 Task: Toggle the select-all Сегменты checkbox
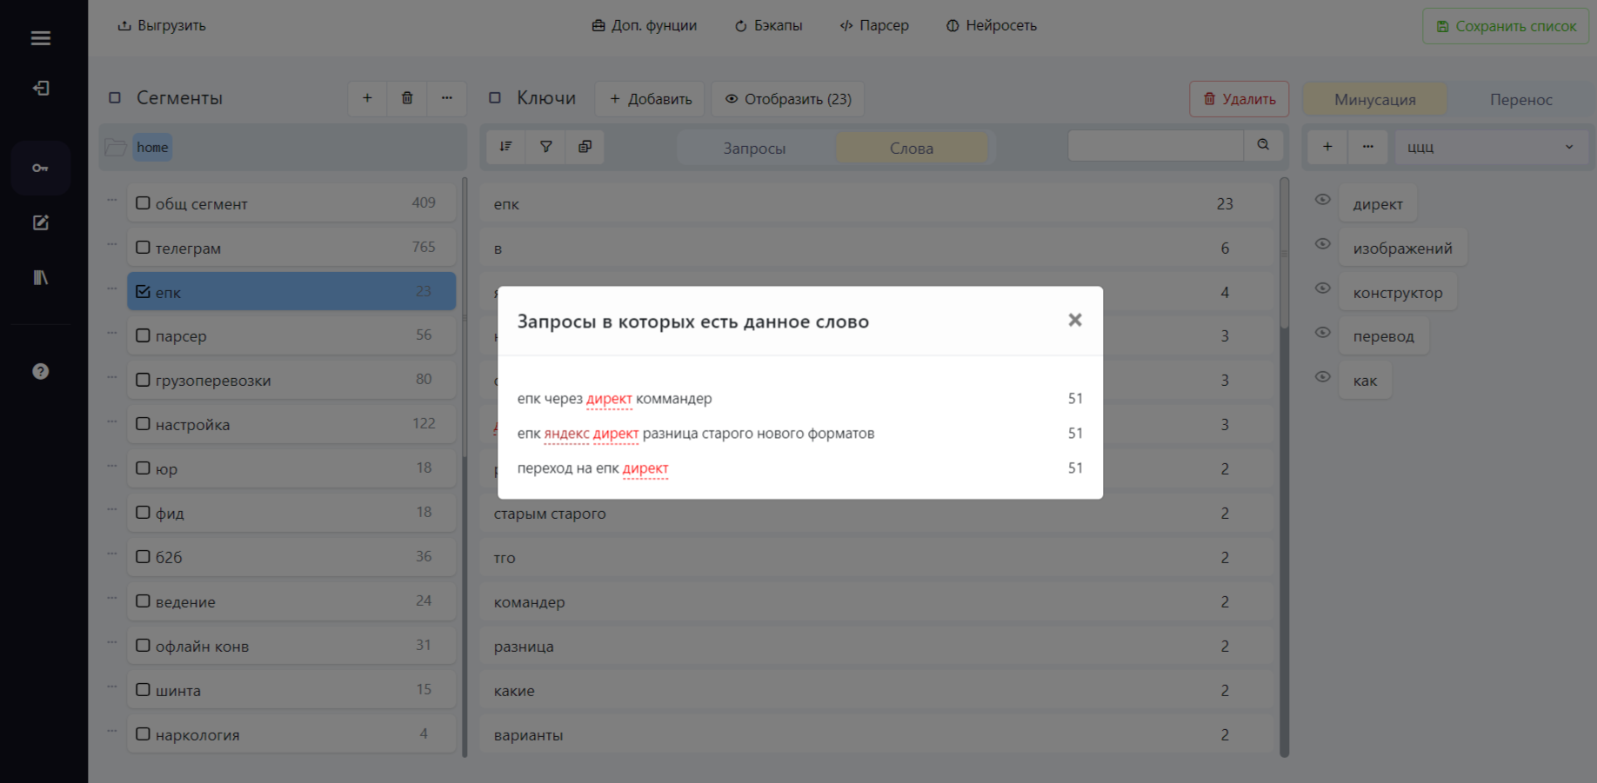coord(114,98)
